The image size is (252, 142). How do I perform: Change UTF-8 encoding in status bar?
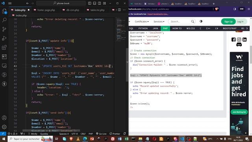pyautogui.click(x=74, y=134)
